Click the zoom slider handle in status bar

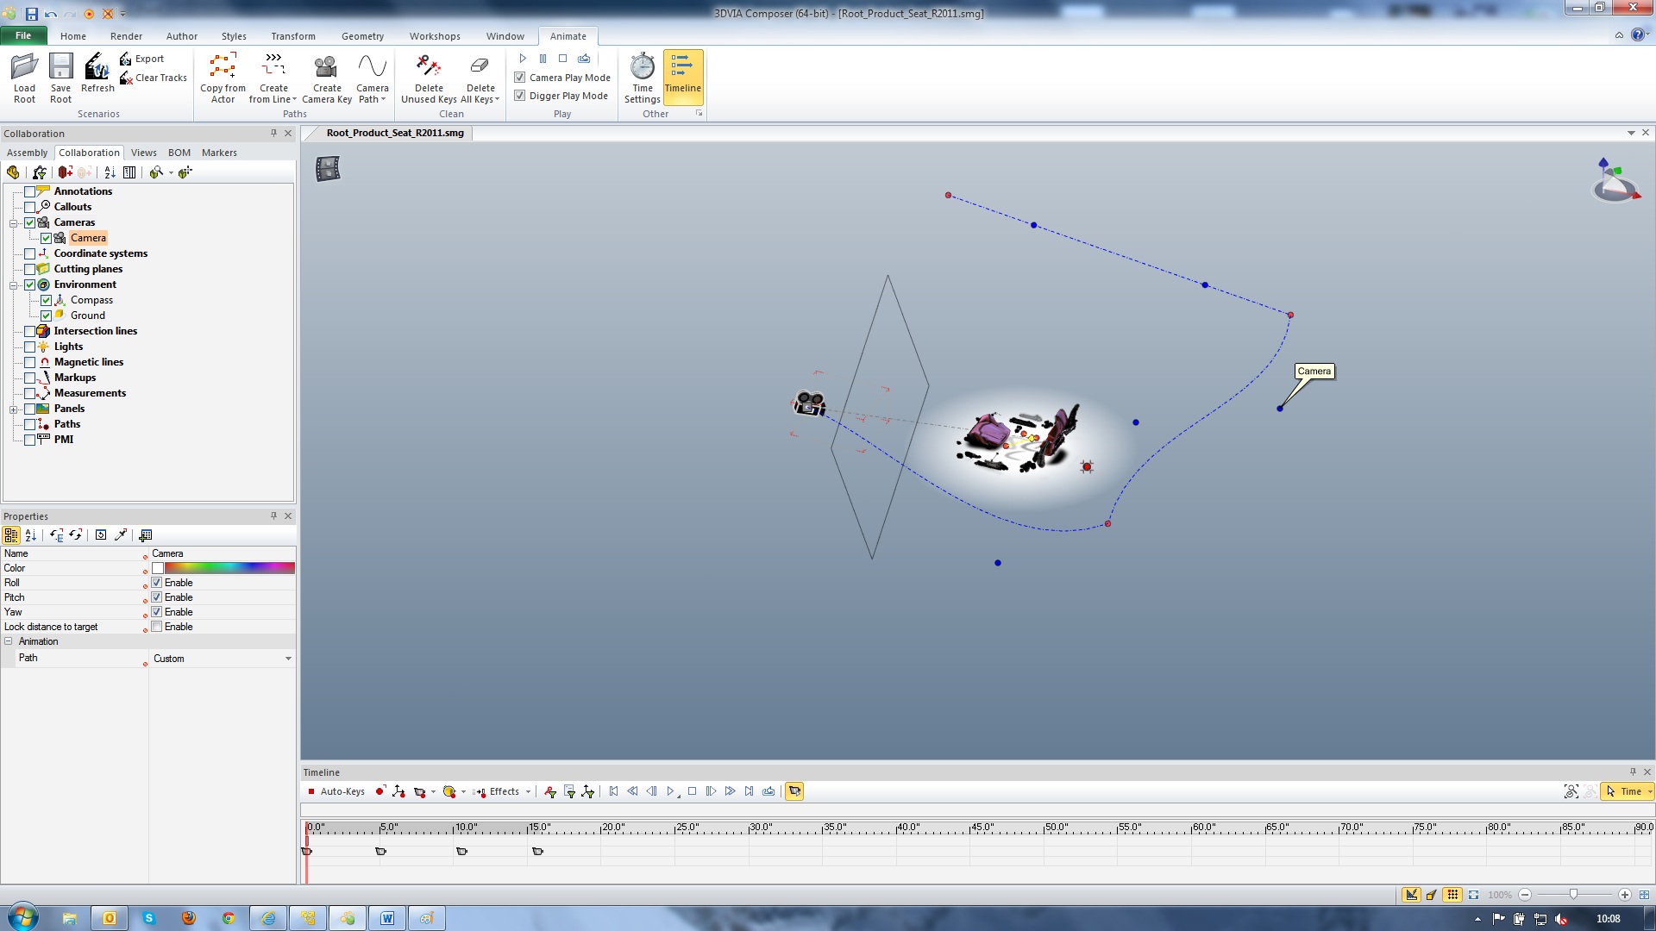tap(1573, 895)
